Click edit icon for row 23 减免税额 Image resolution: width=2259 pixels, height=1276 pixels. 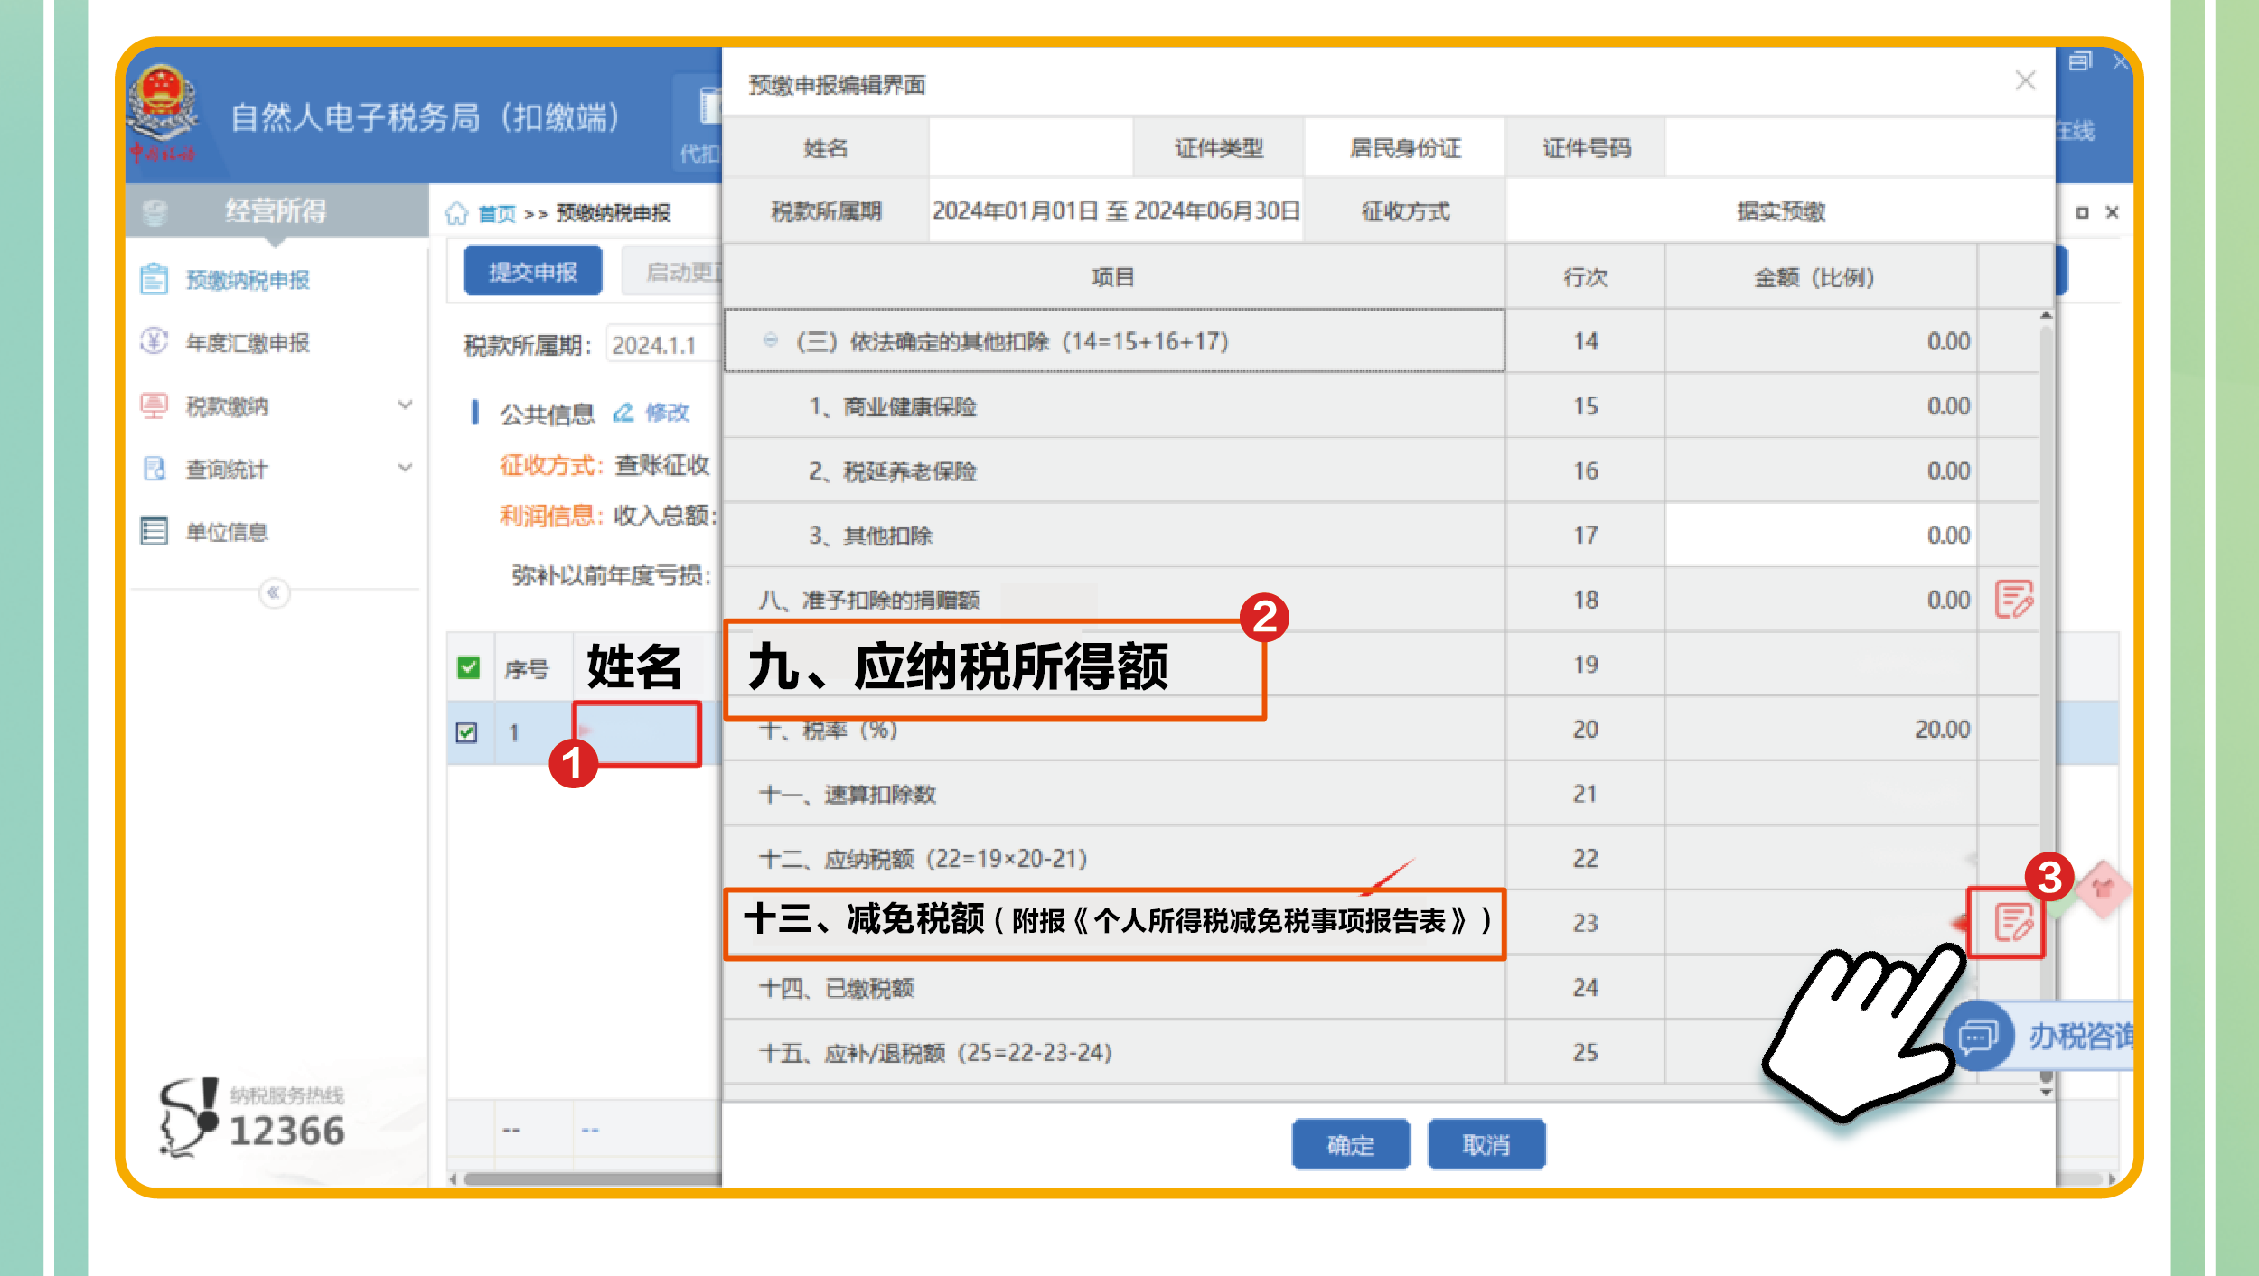pos(2012,923)
